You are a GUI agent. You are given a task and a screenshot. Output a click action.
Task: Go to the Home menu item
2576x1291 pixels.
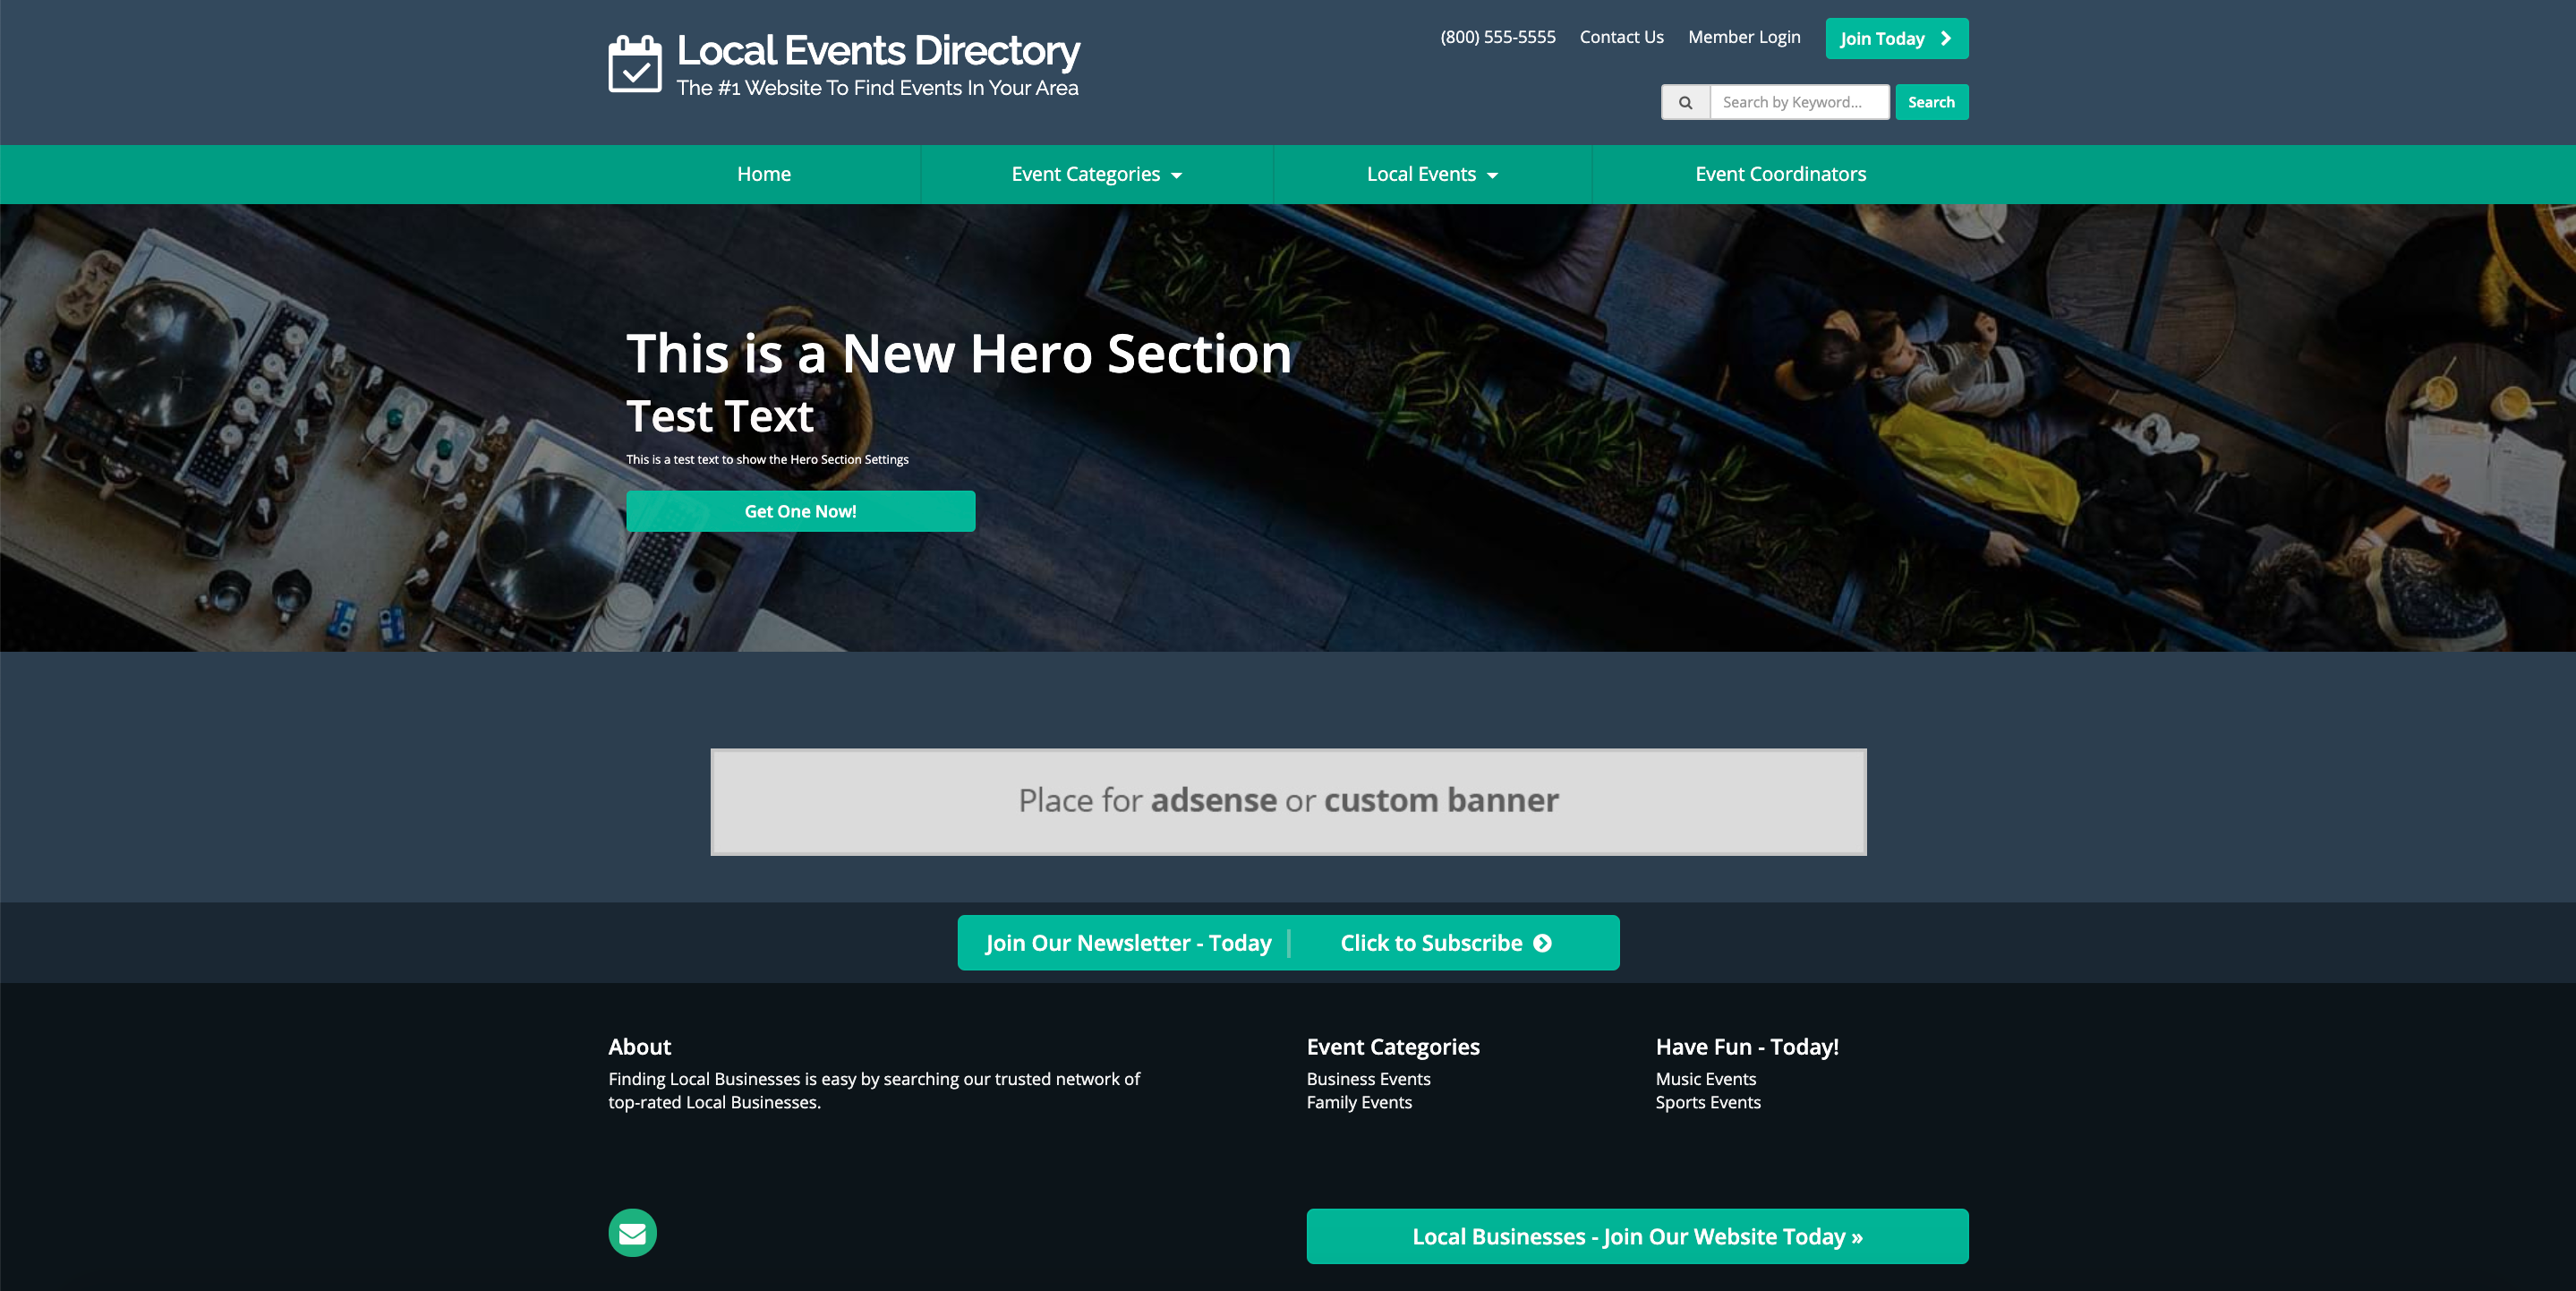tap(763, 174)
